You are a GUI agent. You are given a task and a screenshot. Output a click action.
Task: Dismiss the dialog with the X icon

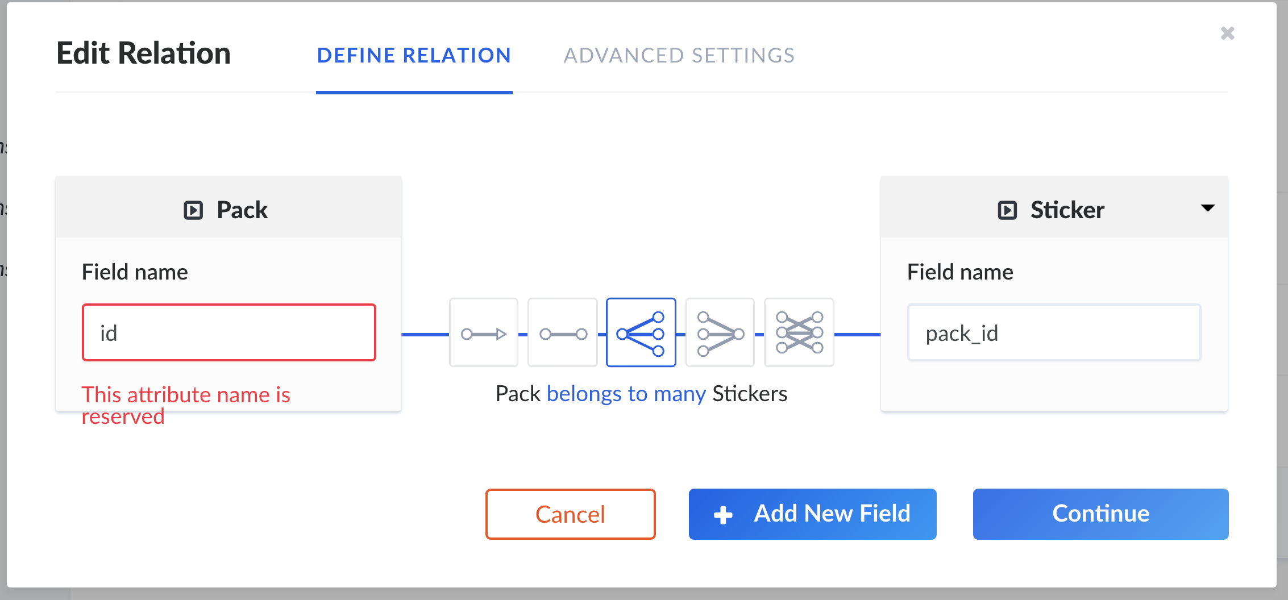1227,34
